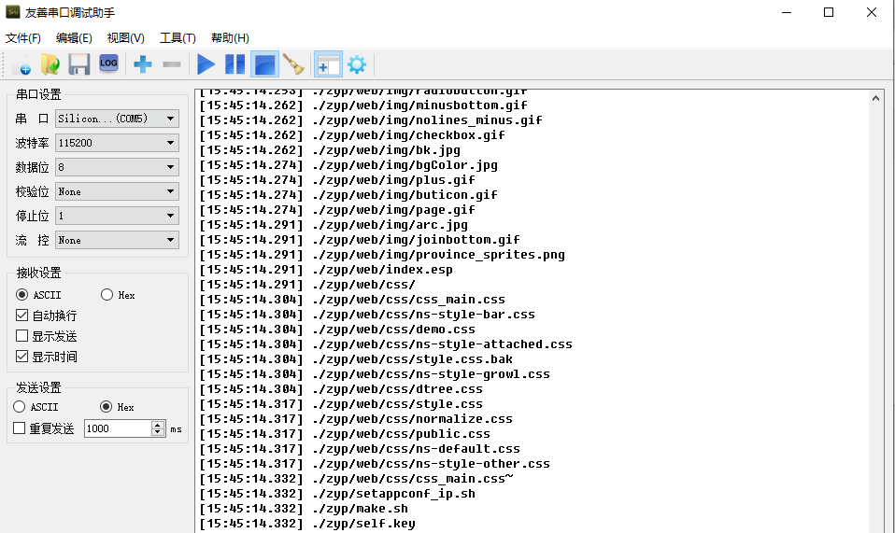The height and width of the screenshot is (533, 895).
Task: Click log line ./zyp/self.key
Action: [x=307, y=524]
